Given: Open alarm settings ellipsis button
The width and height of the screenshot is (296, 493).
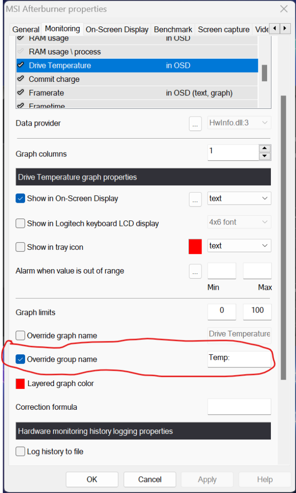Looking at the screenshot, I should [195, 271].
